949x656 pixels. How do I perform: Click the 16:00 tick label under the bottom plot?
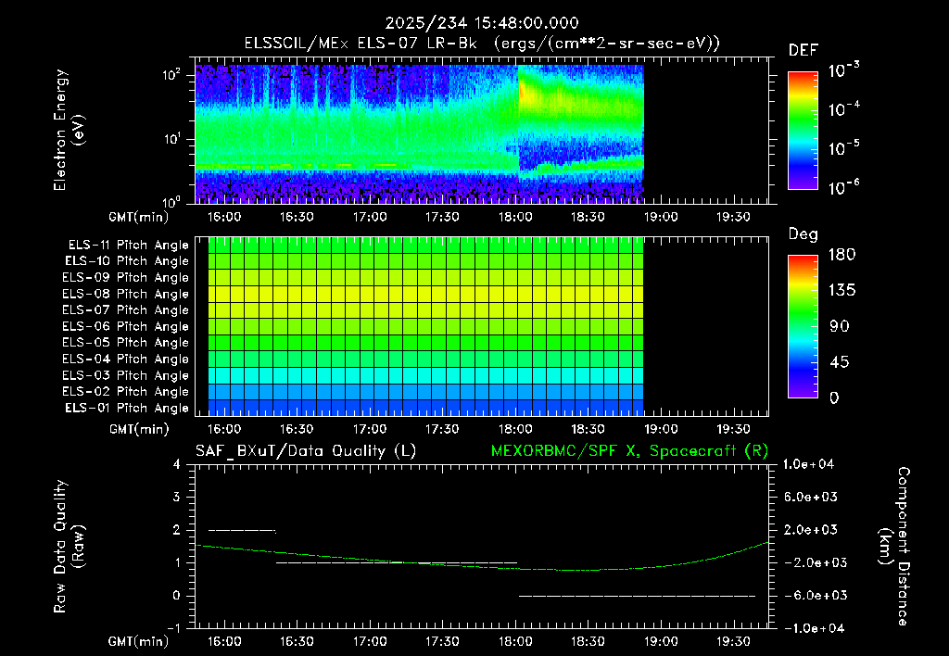224,641
